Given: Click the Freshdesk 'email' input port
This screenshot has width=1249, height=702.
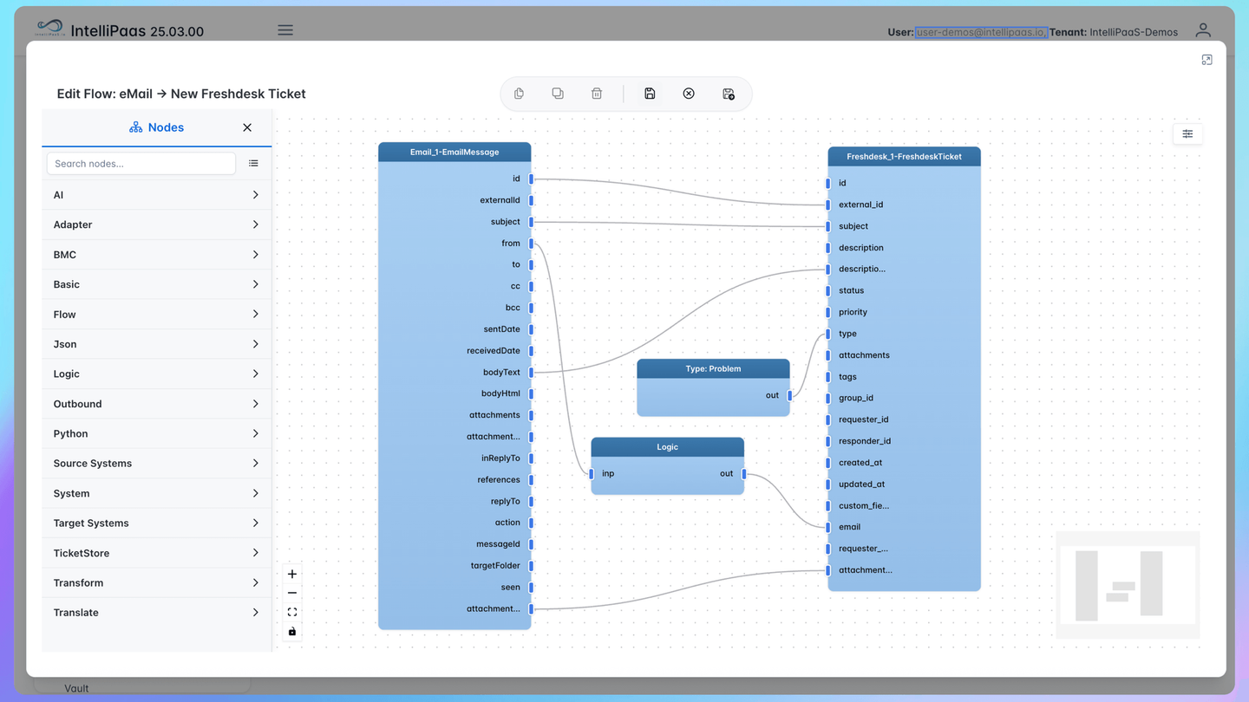Looking at the screenshot, I should click(828, 527).
